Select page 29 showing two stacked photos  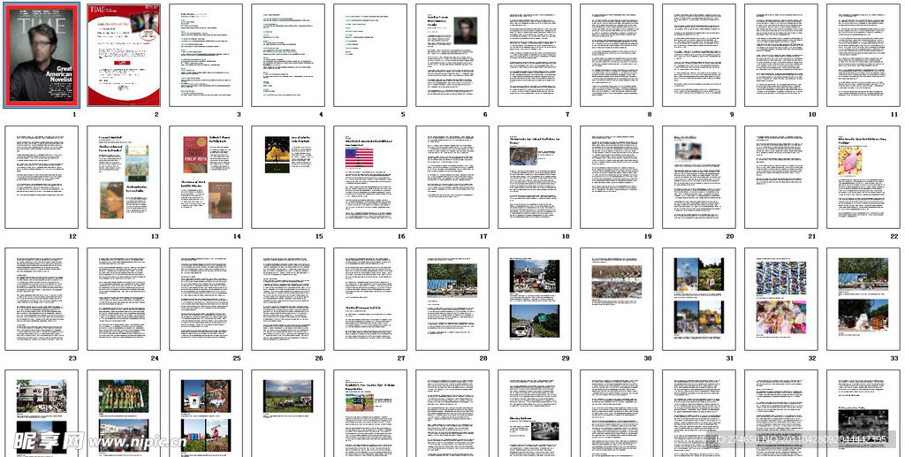535,299
